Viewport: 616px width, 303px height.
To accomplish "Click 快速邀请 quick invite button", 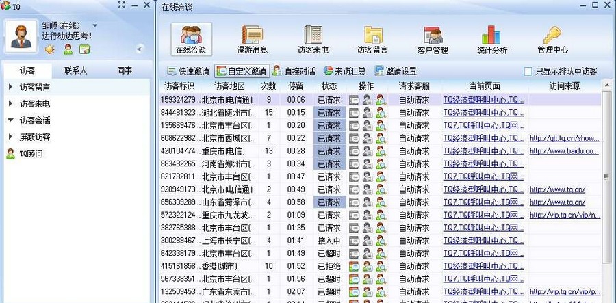I will tap(188, 71).
